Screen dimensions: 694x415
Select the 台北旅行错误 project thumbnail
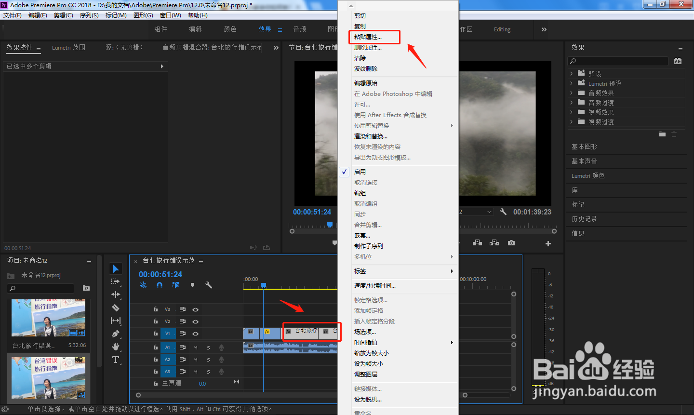48,318
